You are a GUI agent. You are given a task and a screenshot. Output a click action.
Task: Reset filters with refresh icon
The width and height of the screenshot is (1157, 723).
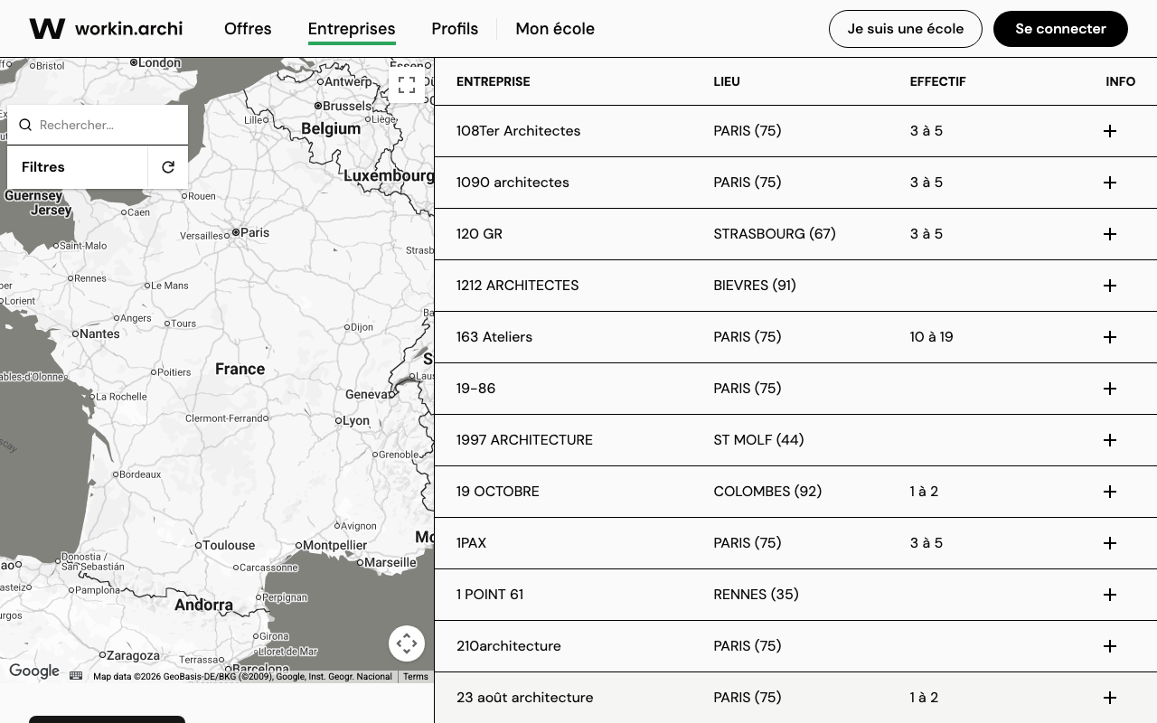pyautogui.click(x=168, y=167)
